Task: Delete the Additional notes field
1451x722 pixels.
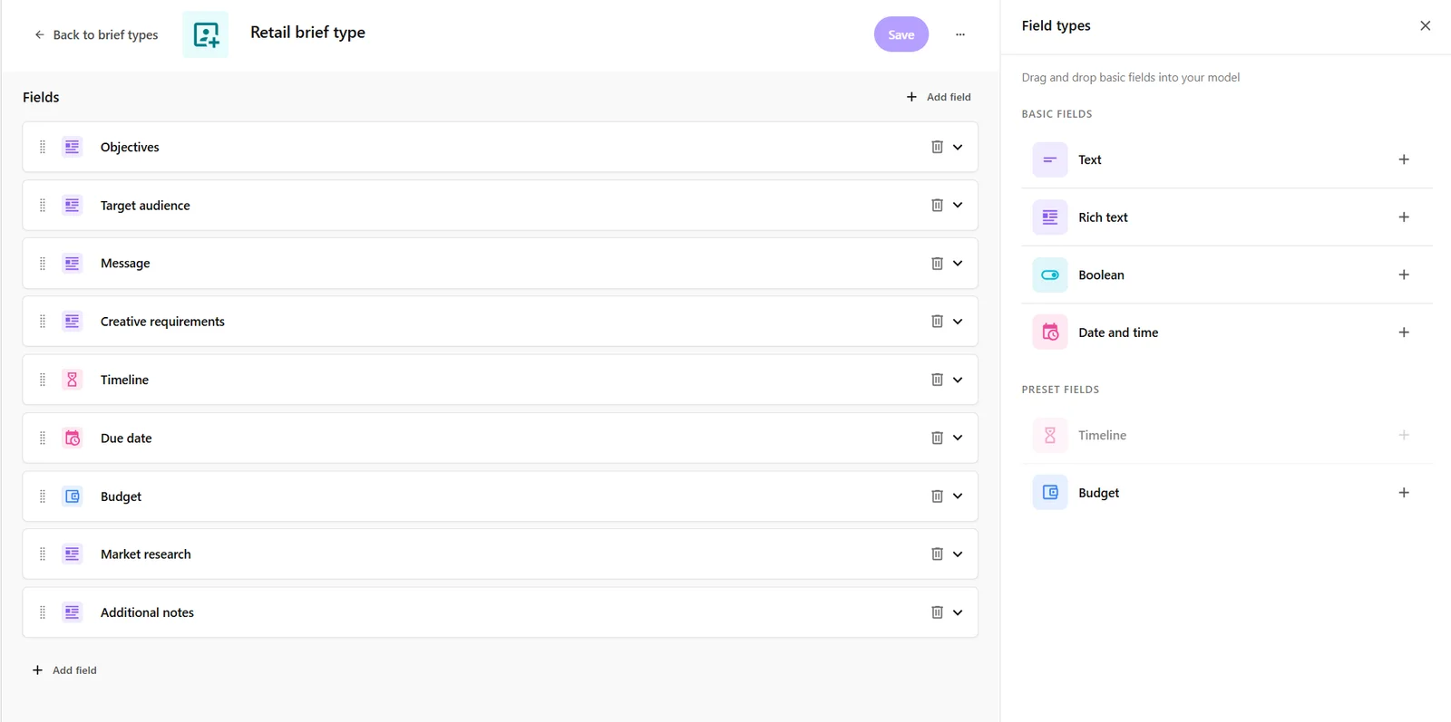Action: [x=937, y=612]
